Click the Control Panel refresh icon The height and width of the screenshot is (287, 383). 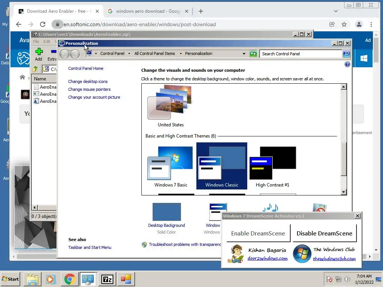(253, 54)
